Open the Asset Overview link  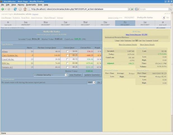37,18
